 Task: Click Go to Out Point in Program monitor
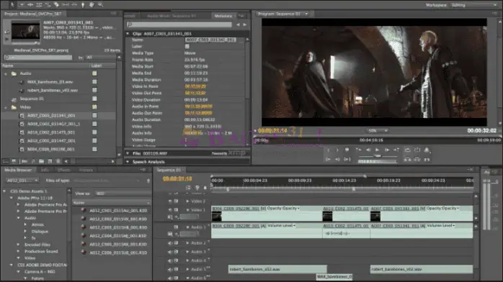[x=337, y=159]
